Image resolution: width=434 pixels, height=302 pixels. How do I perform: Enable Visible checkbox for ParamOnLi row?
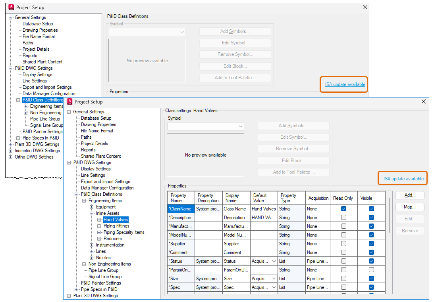pyautogui.click(x=371, y=270)
